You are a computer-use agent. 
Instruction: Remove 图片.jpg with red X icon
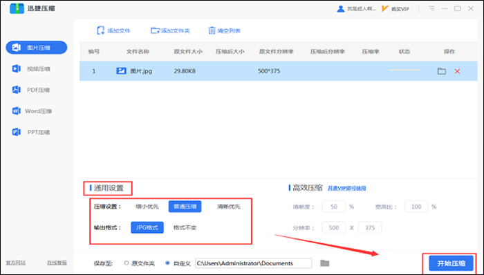coord(457,71)
